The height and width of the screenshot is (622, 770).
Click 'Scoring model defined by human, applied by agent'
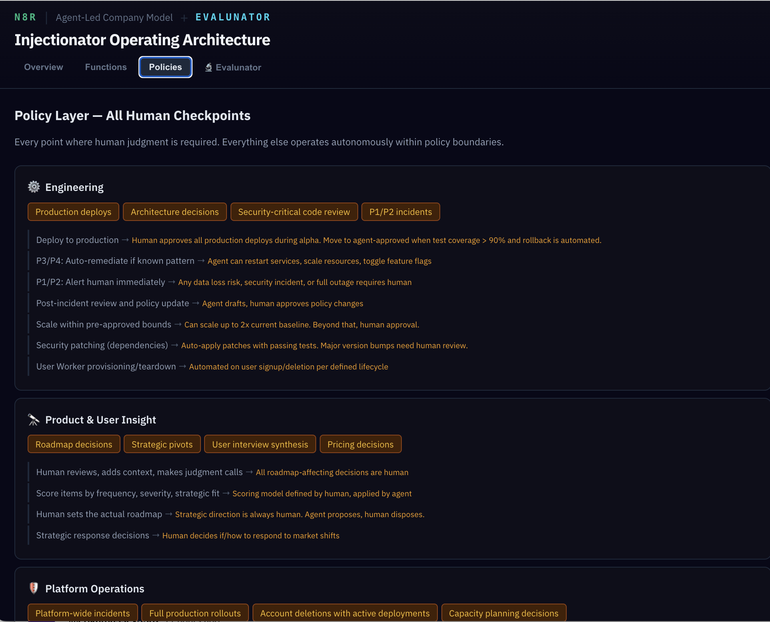[x=322, y=494]
